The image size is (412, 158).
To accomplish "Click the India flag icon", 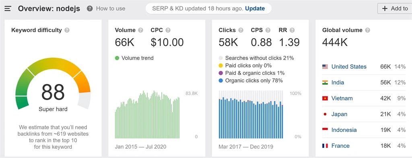I will click(x=325, y=82).
